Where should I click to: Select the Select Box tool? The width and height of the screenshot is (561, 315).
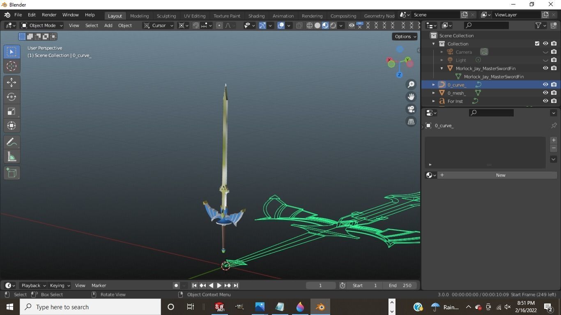11,52
